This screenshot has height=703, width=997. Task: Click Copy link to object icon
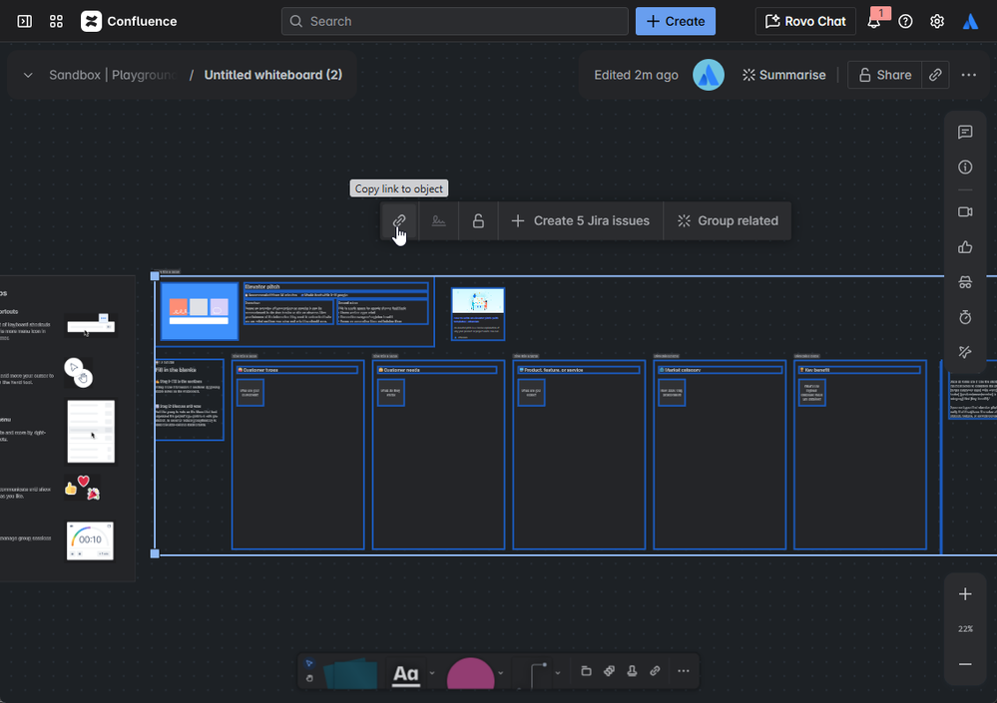click(x=399, y=221)
